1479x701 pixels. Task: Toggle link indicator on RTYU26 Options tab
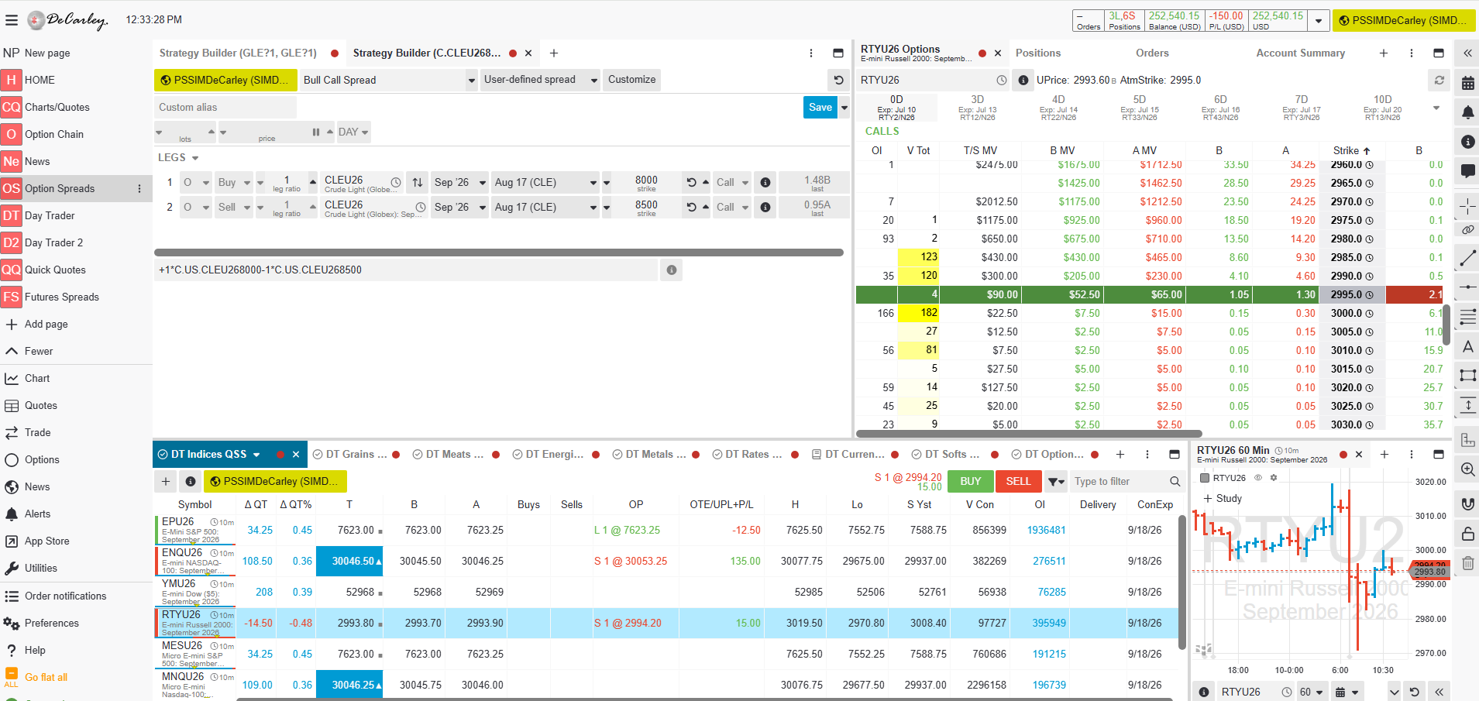click(982, 53)
